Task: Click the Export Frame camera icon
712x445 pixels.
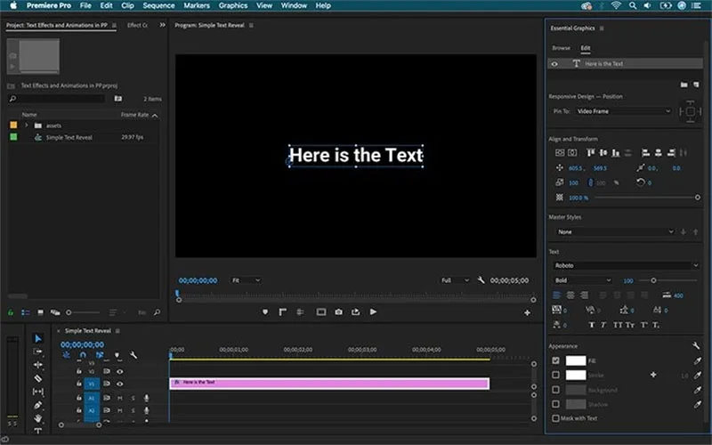Action: pyautogui.click(x=339, y=312)
